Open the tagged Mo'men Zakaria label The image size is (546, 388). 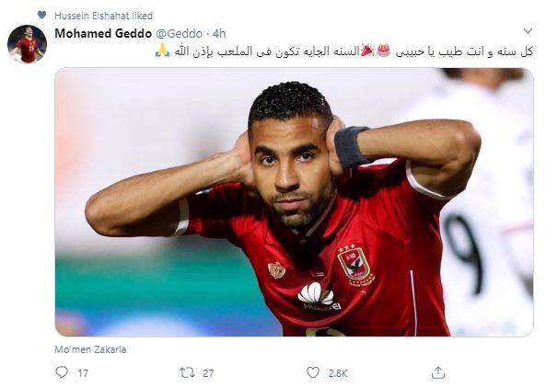[90, 349]
